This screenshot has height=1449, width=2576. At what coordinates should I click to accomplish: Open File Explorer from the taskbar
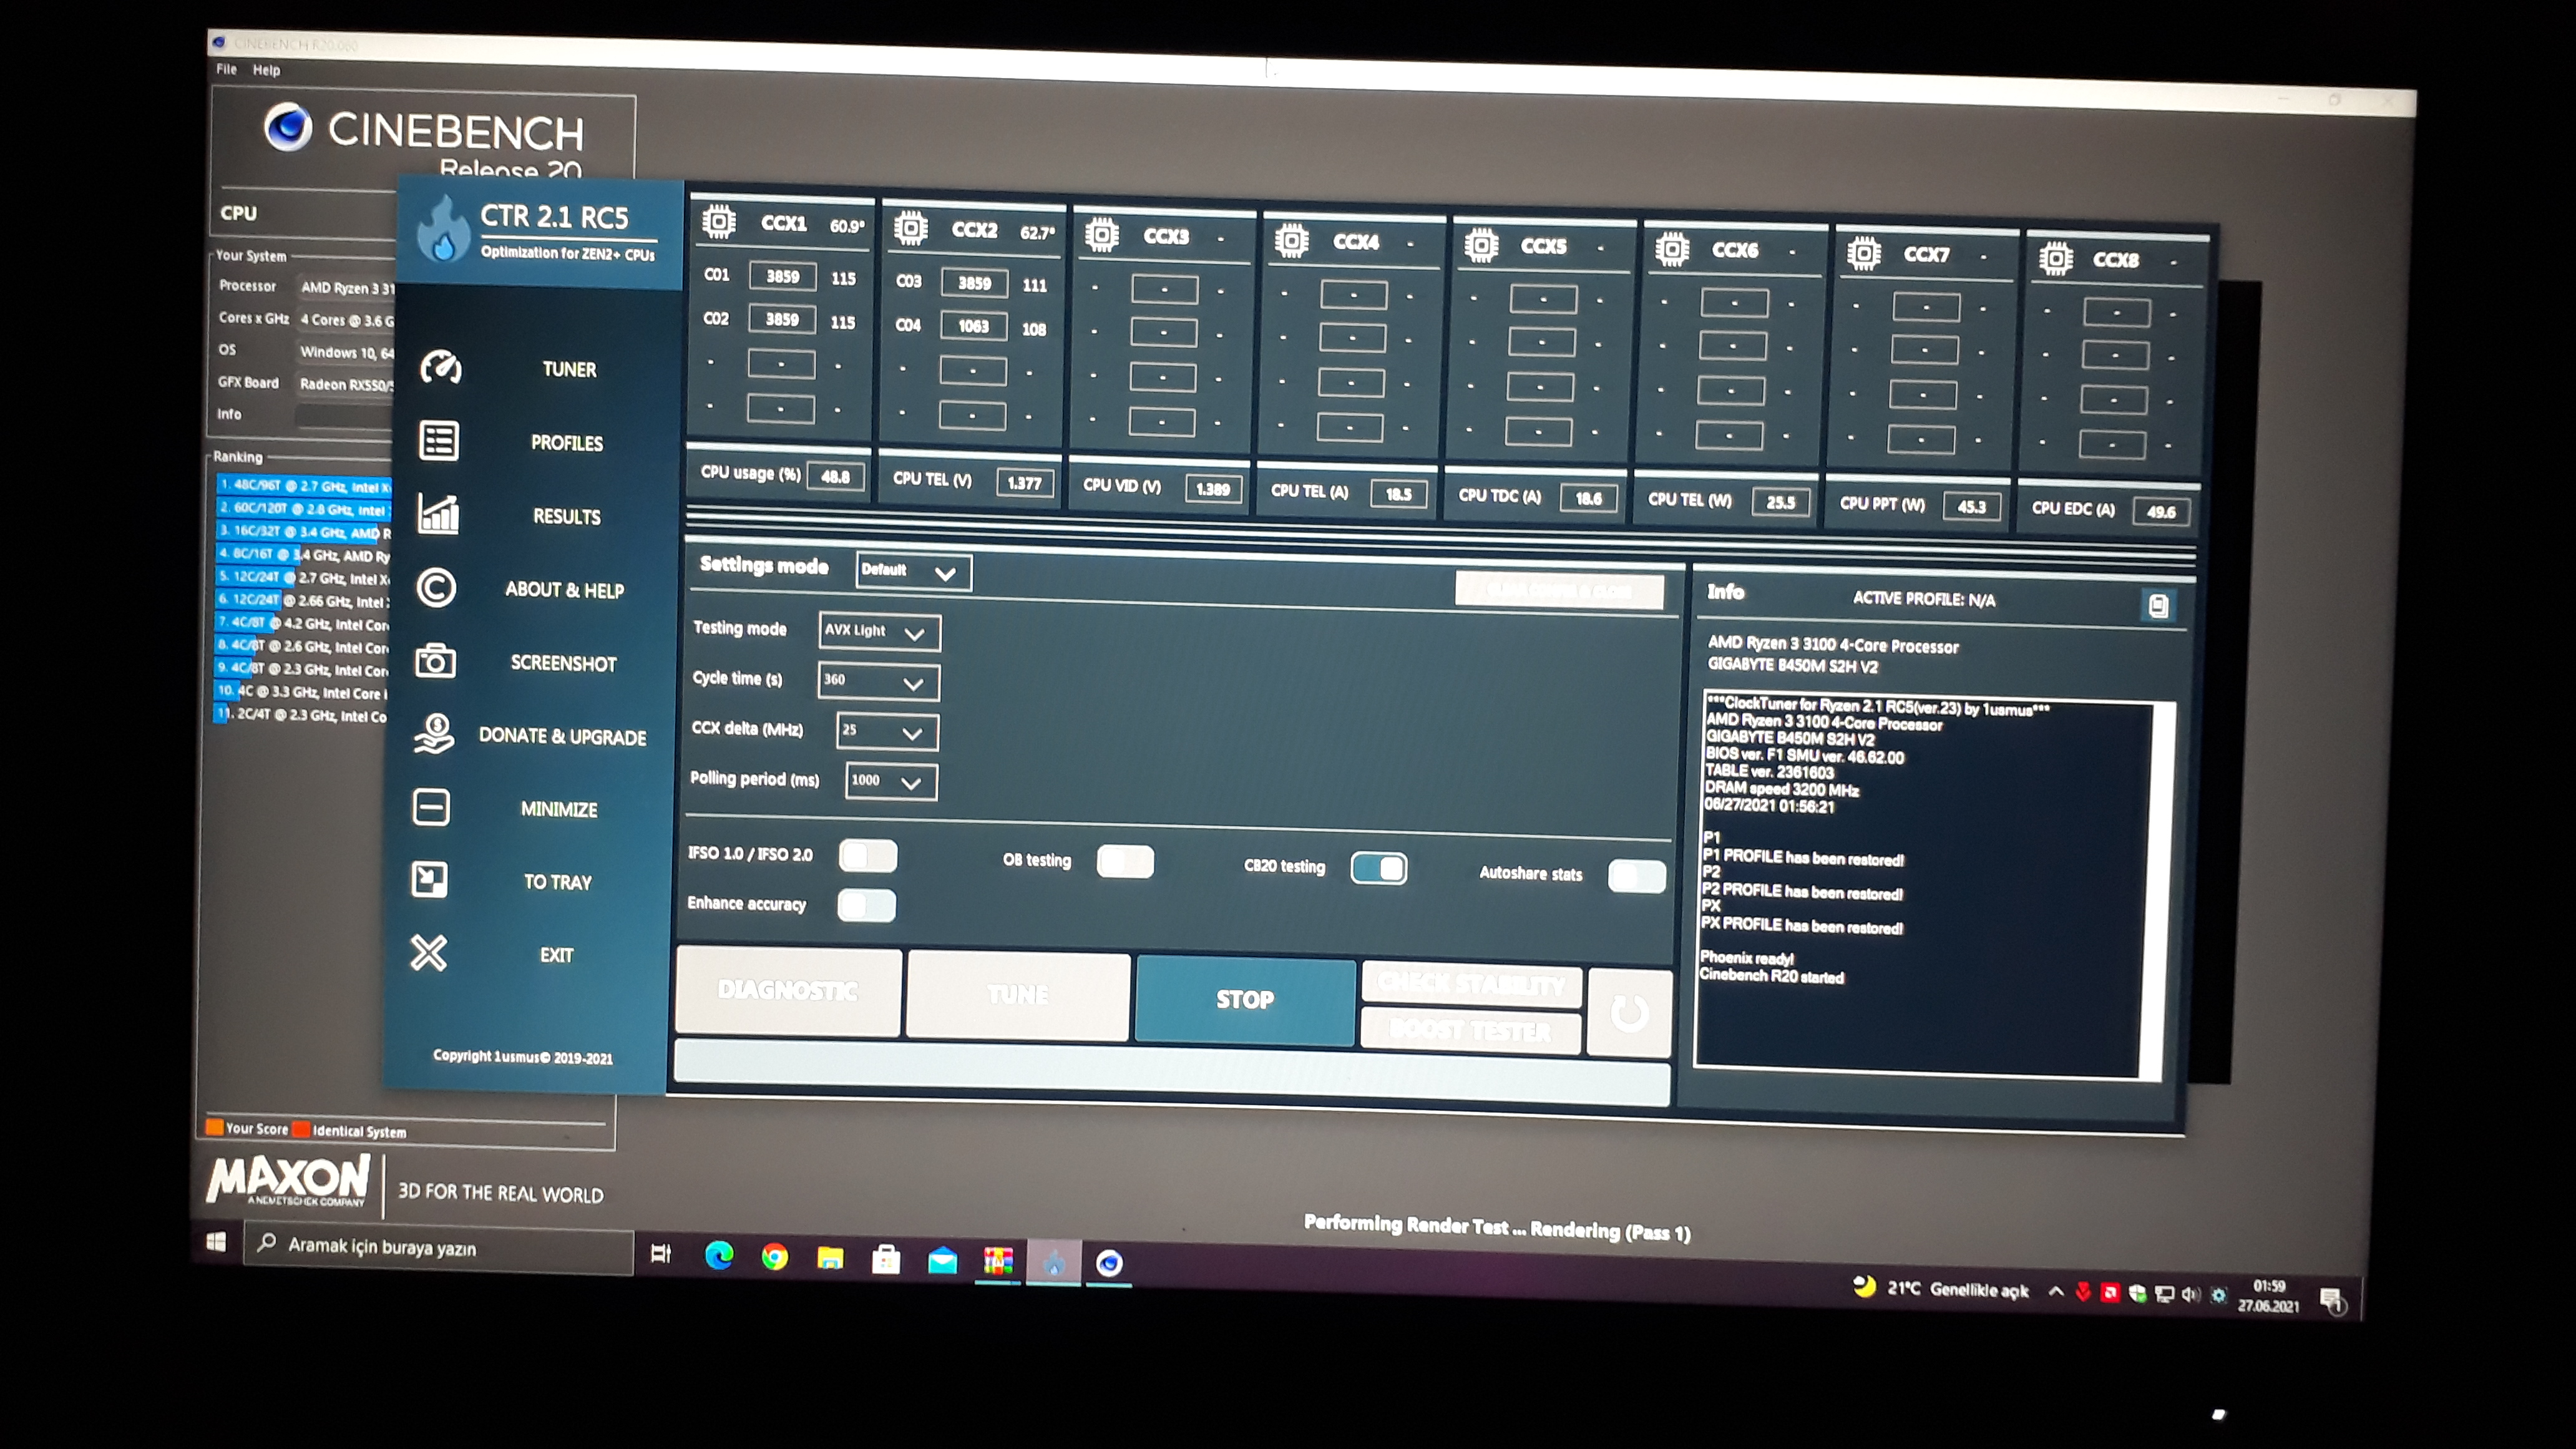(x=830, y=1258)
